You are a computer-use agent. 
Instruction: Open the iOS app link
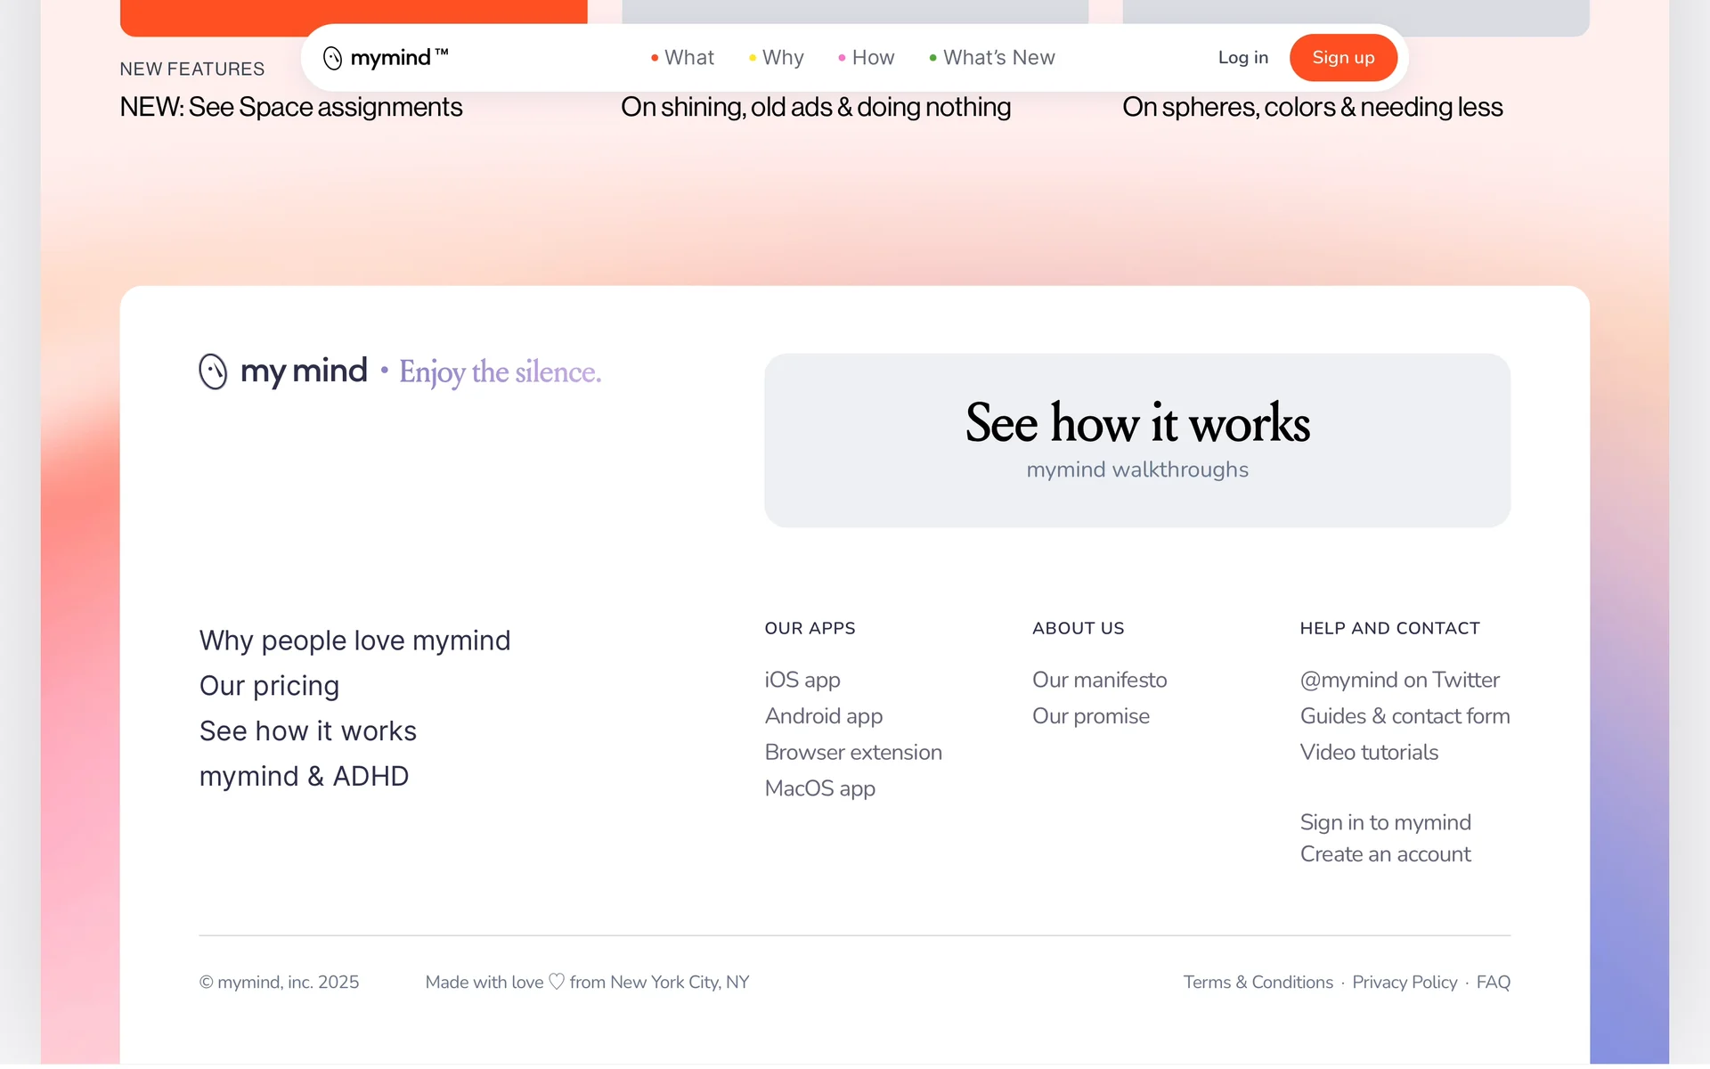pos(802,680)
